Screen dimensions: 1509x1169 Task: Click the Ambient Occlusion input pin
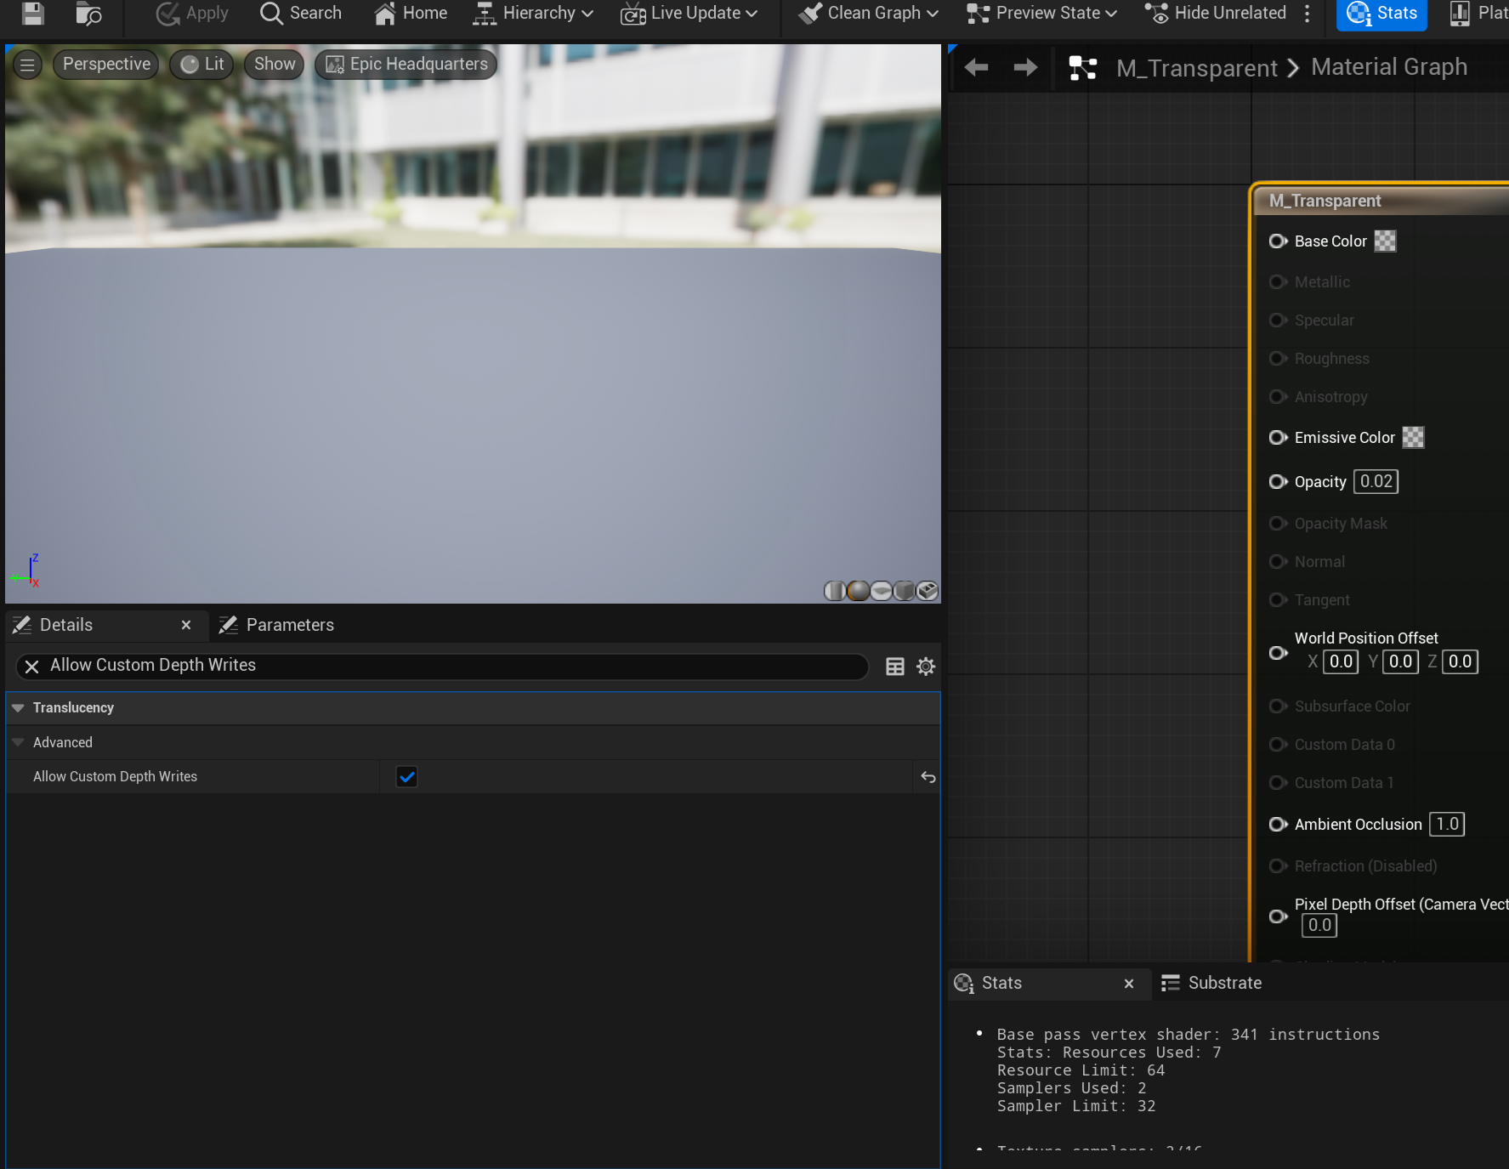[1278, 825]
